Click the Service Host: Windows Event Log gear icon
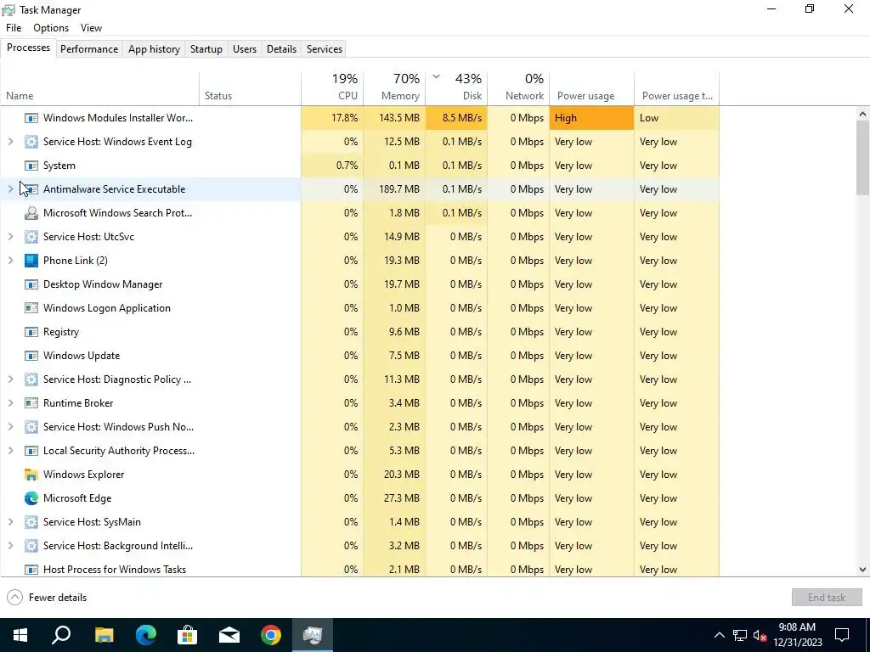This screenshot has width=870, height=652. point(31,142)
